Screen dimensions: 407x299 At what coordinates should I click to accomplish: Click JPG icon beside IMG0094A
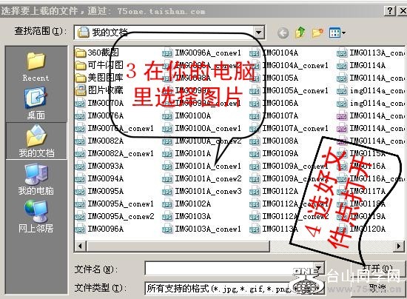click(x=80, y=179)
